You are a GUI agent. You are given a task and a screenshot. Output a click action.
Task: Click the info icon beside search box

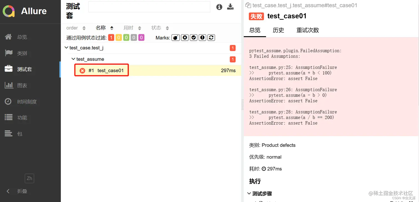(x=219, y=7)
